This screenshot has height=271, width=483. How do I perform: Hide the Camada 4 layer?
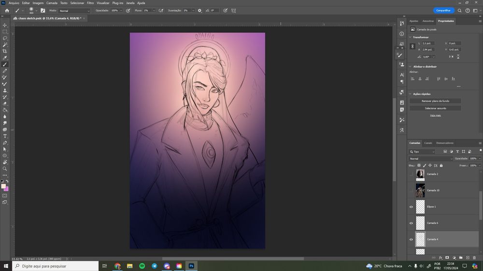pos(411,239)
